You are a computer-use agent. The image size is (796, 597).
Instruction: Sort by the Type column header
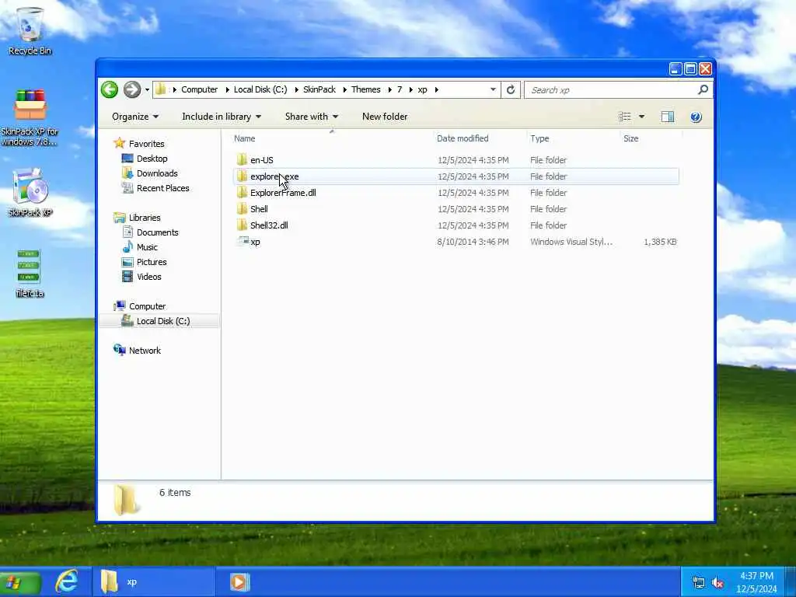pyautogui.click(x=573, y=138)
